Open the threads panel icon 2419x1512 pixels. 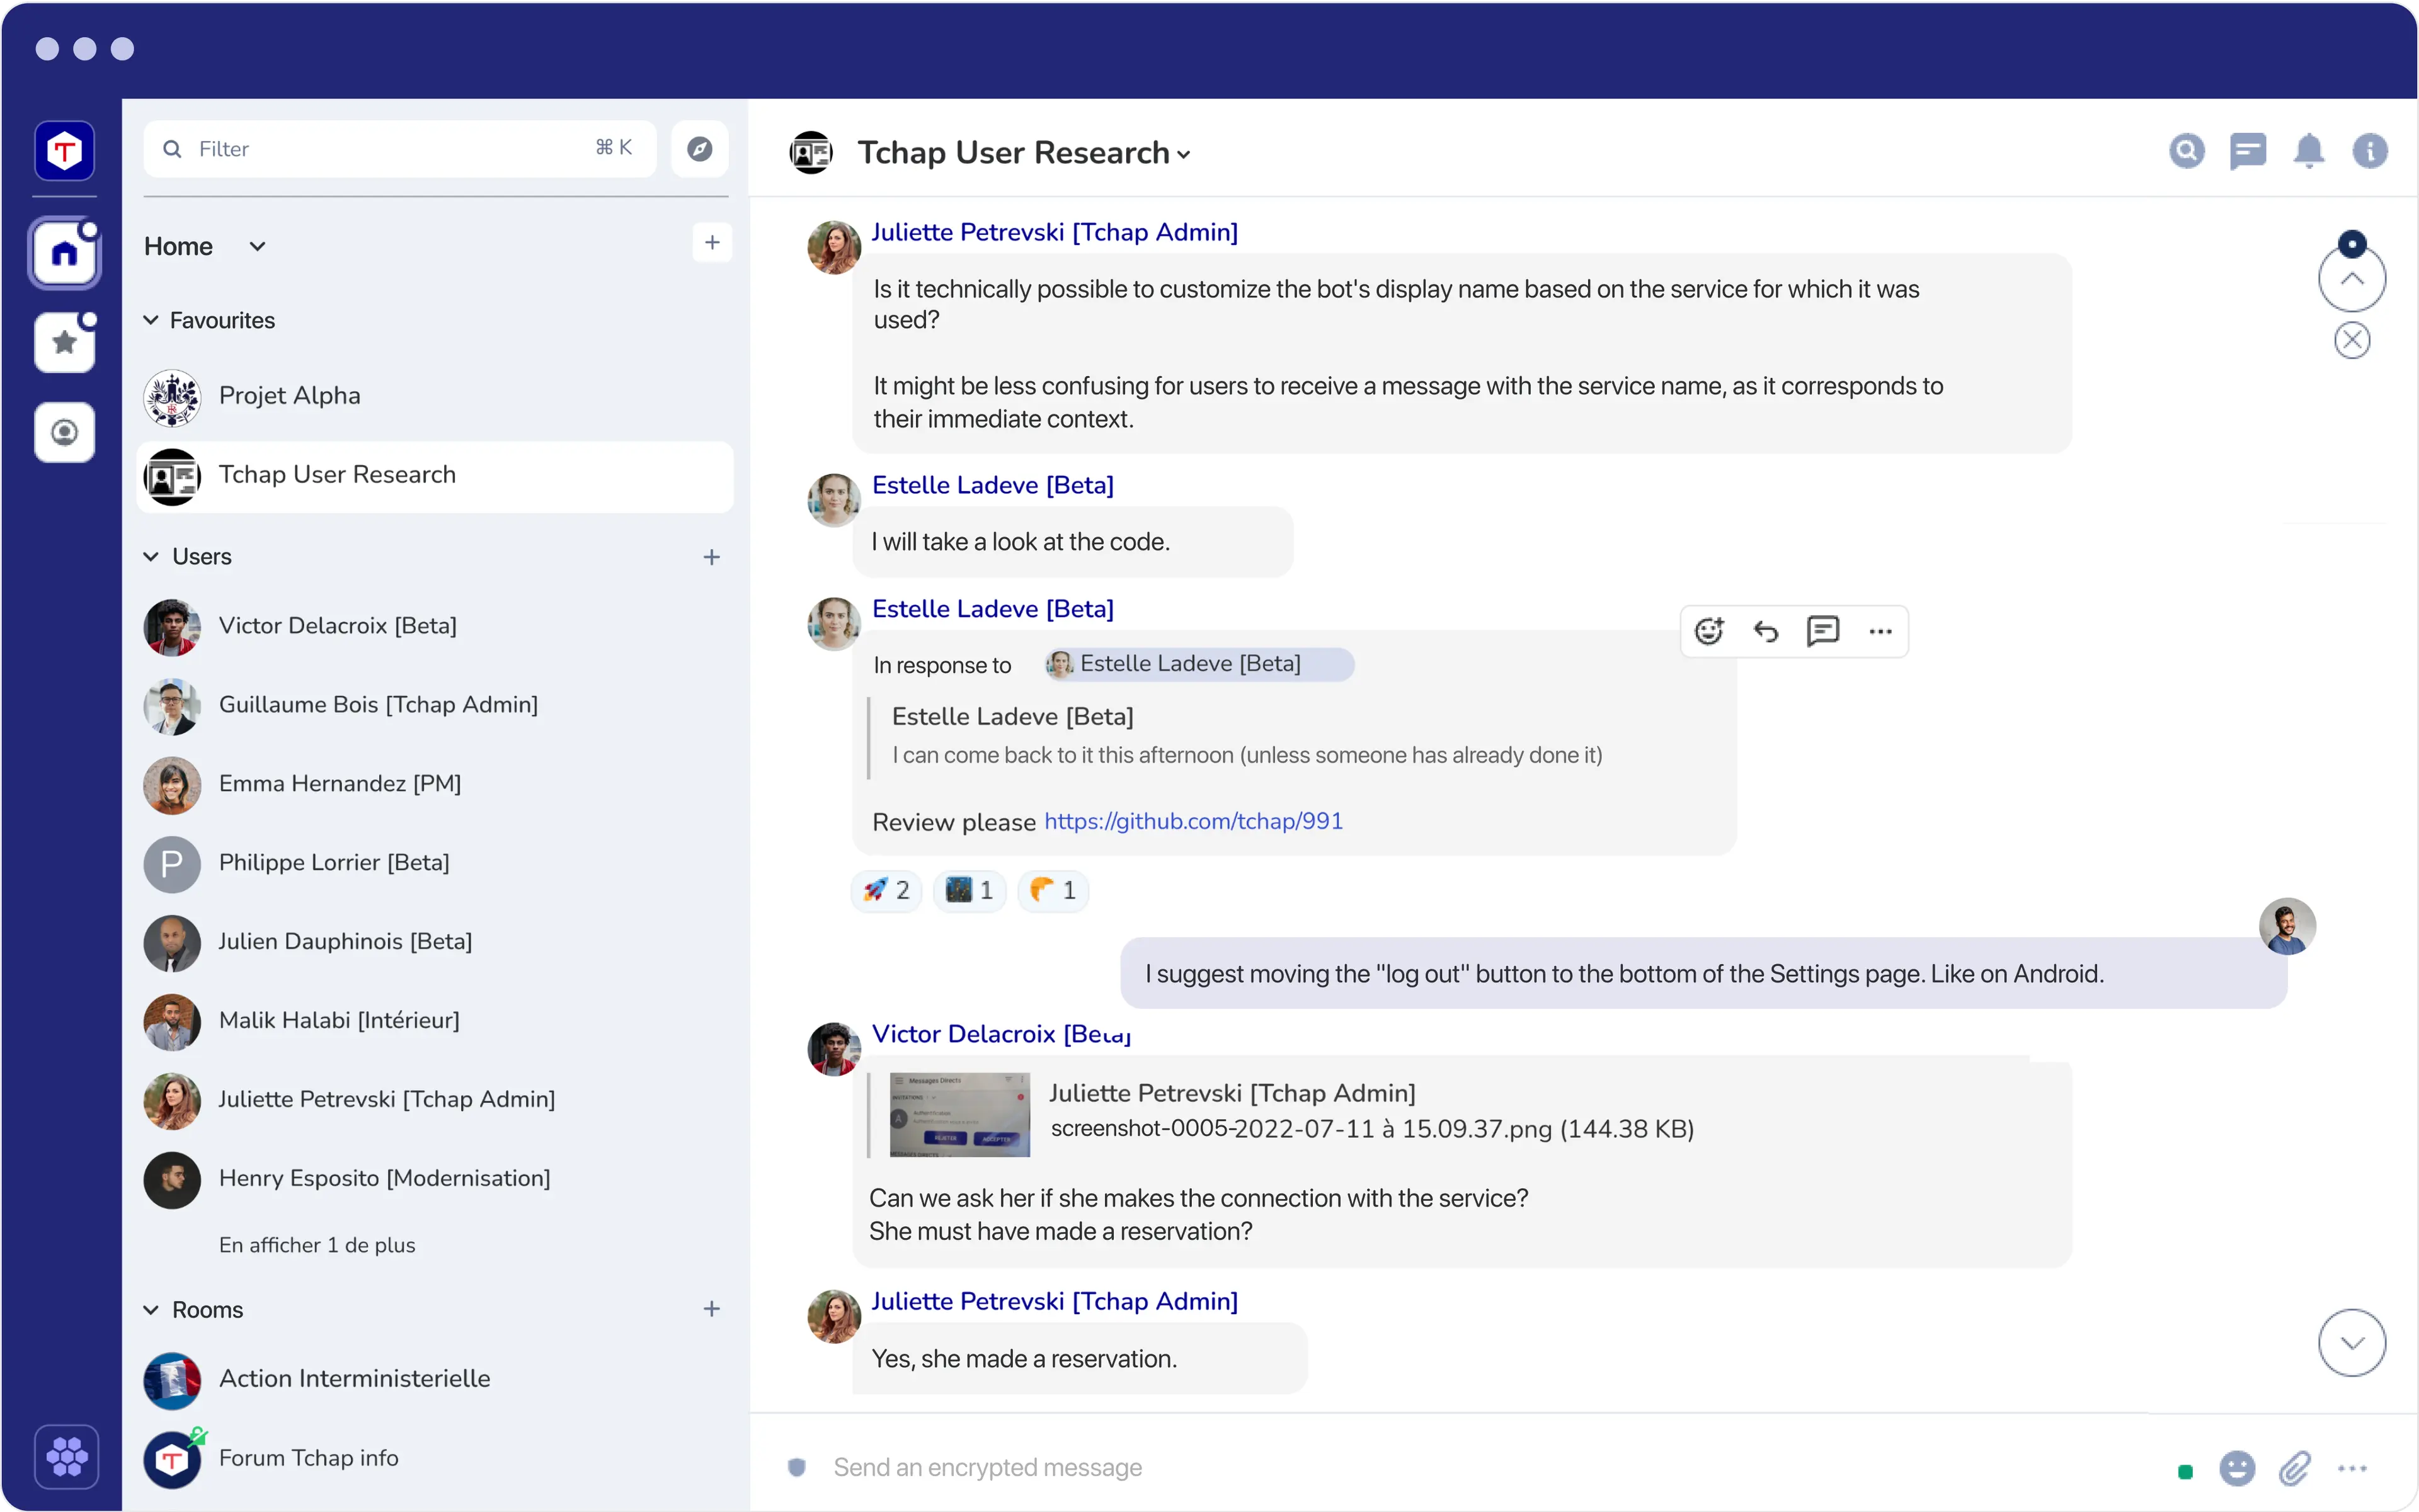click(x=2248, y=151)
